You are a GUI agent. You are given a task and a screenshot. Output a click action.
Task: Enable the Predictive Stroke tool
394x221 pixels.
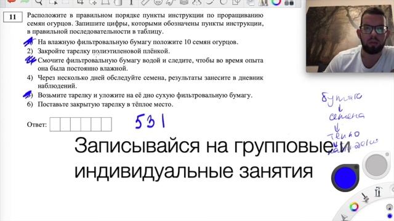223,2
